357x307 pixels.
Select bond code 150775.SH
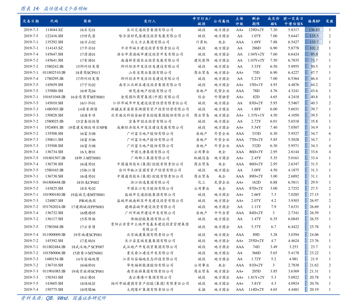54,290
